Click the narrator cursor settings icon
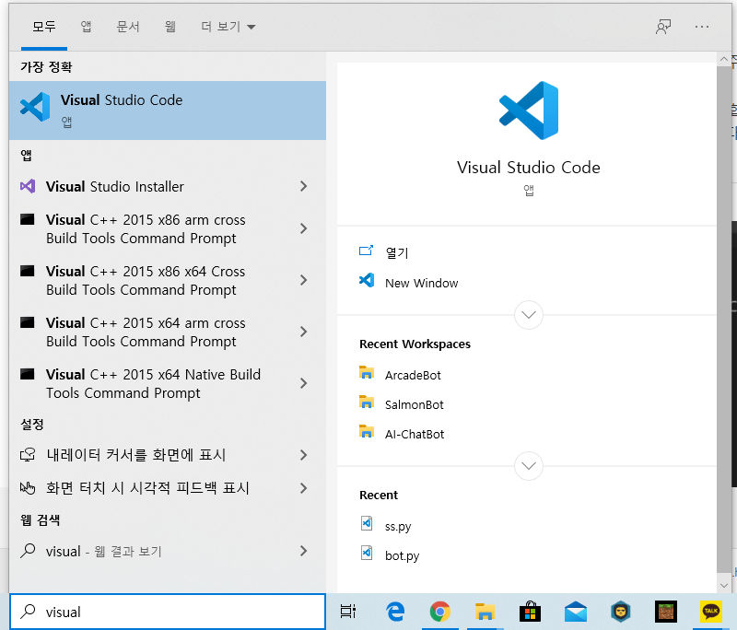Image resolution: width=737 pixels, height=630 pixels. [x=28, y=455]
